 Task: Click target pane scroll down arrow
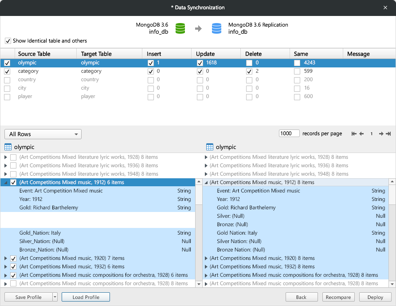[392, 284]
